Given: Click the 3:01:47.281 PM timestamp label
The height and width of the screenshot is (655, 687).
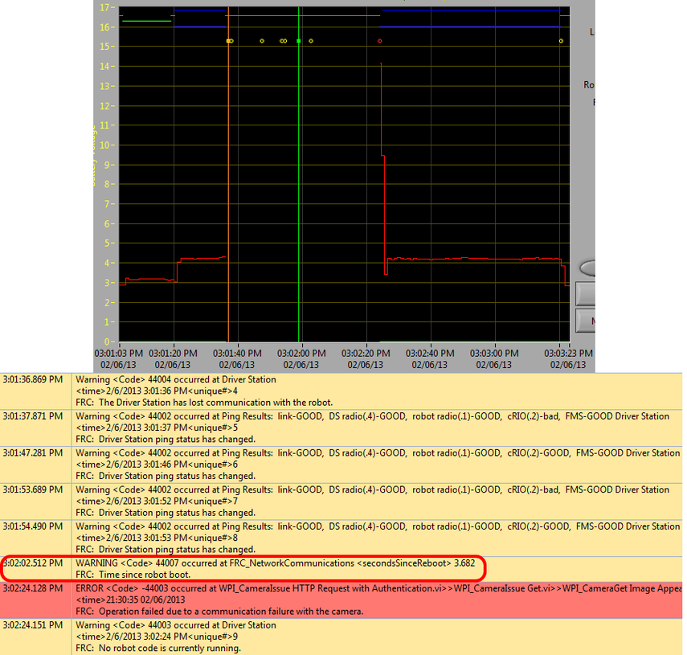Looking at the screenshot, I should 33,452.
